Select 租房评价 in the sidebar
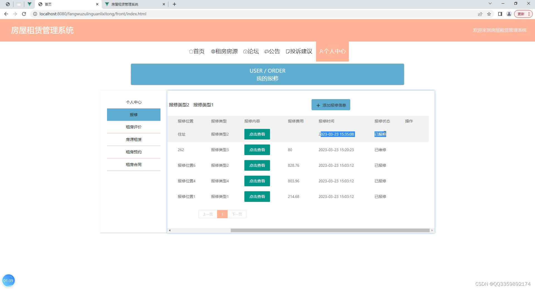The image size is (535, 289). tap(134, 127)
